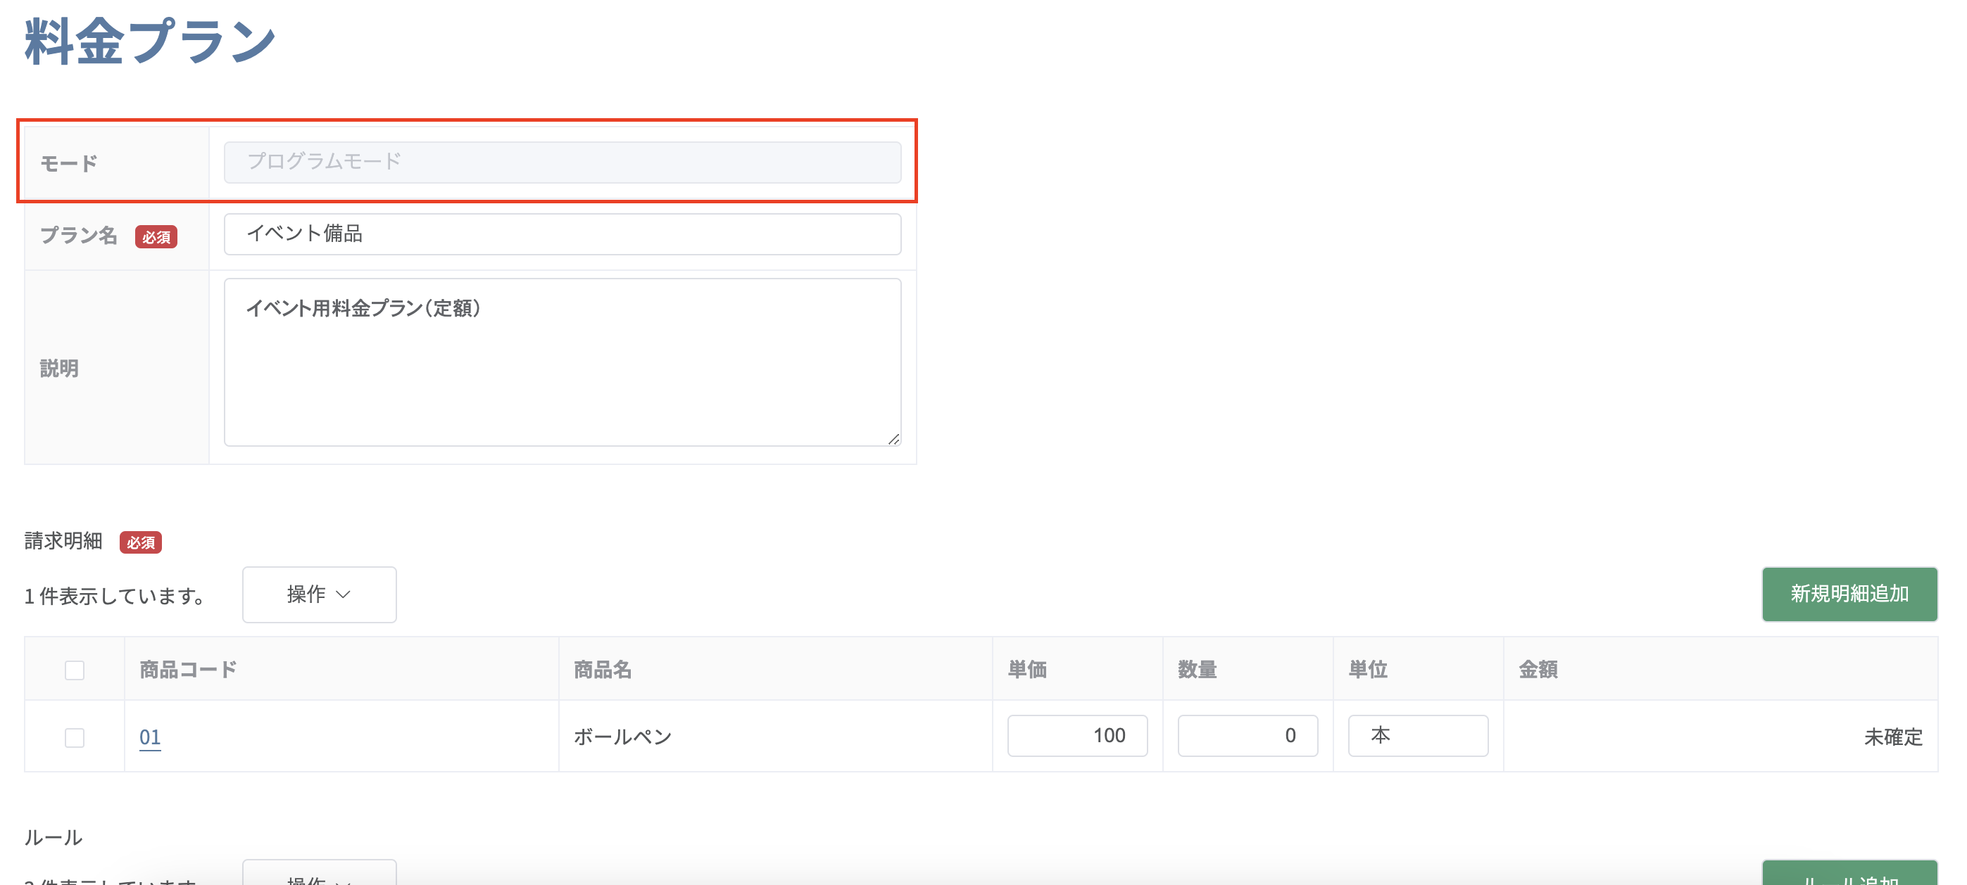1967x885 pixels.
Task: Click the 1 件表示しています text
Action: coord(115,596)
